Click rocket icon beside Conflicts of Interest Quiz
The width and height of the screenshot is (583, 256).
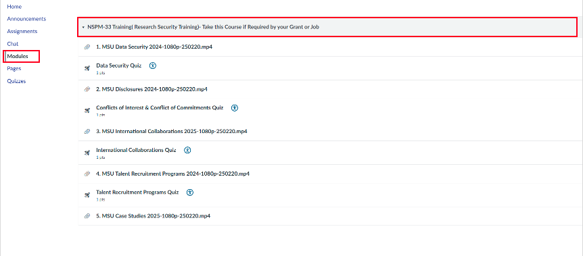click(x=87, y=111)
